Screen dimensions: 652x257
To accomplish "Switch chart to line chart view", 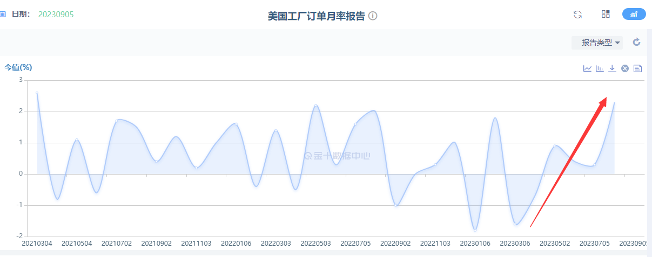I will click(x=587, y=68).
